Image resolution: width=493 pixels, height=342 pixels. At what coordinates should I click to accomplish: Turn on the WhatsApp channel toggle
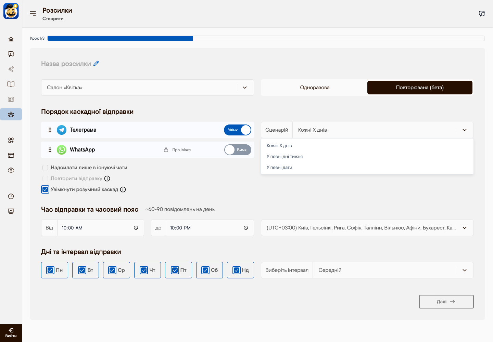pyautogui.click(x=238, y=150)
